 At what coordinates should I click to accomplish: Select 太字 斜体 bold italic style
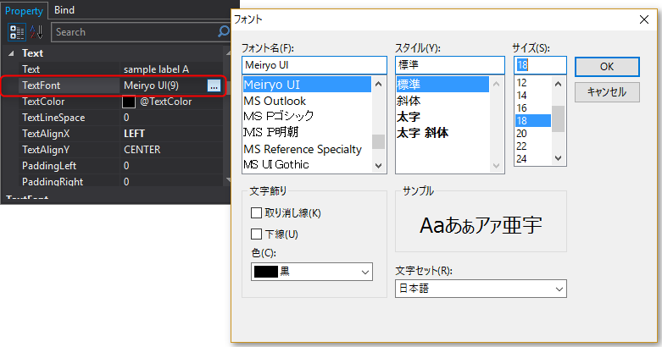pos(423,133)
